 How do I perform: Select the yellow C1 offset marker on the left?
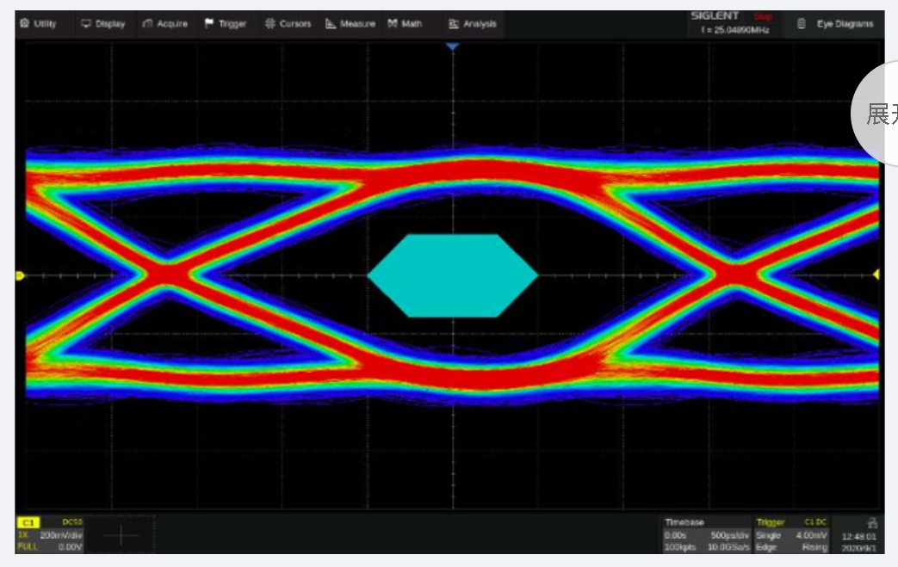(20, 276)
